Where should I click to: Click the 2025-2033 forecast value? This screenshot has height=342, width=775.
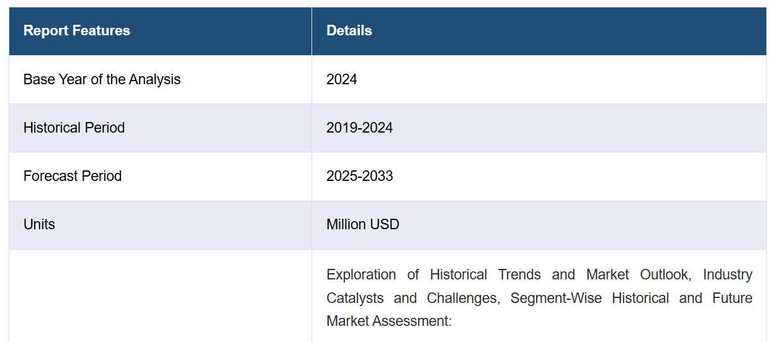pos(359,176)
